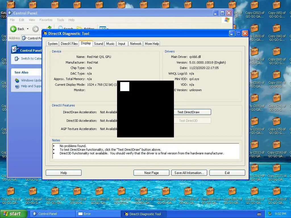
Task: Select desktop icon Copy (73) of GO GO G
Action: tap(77, 196)
